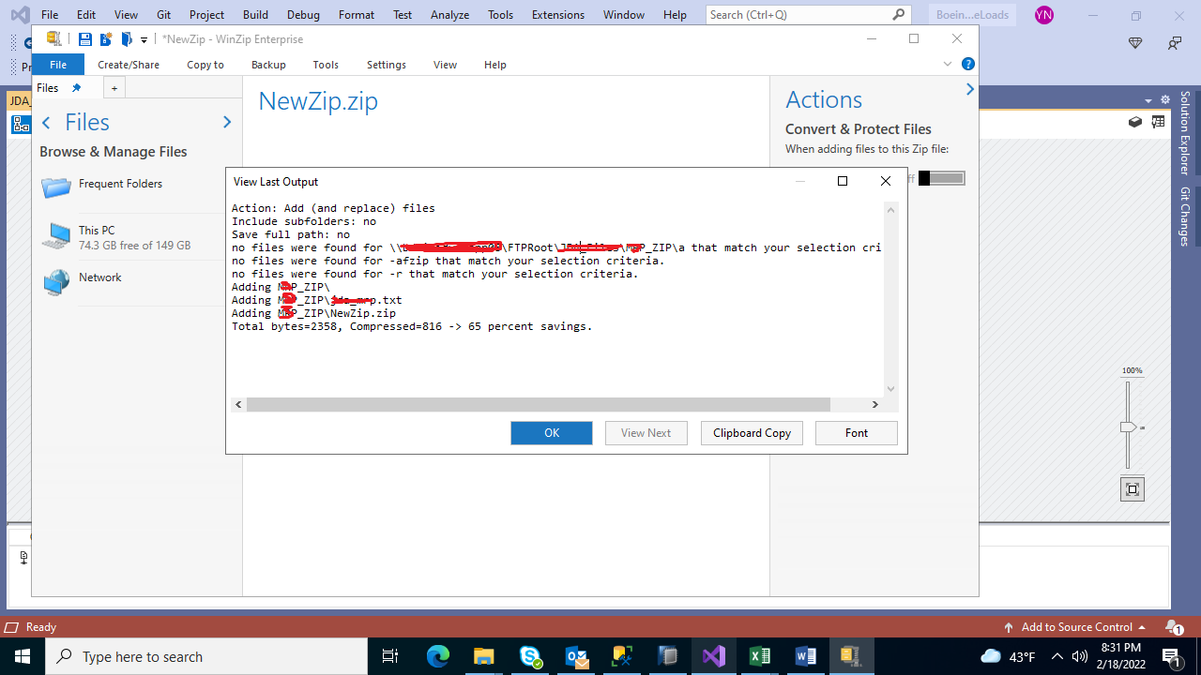Click the disabled View Next button

[x=646, y=433]
